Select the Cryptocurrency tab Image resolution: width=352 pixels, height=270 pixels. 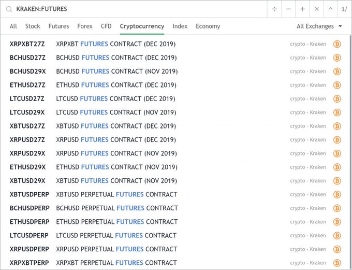(x=142, y=26)
